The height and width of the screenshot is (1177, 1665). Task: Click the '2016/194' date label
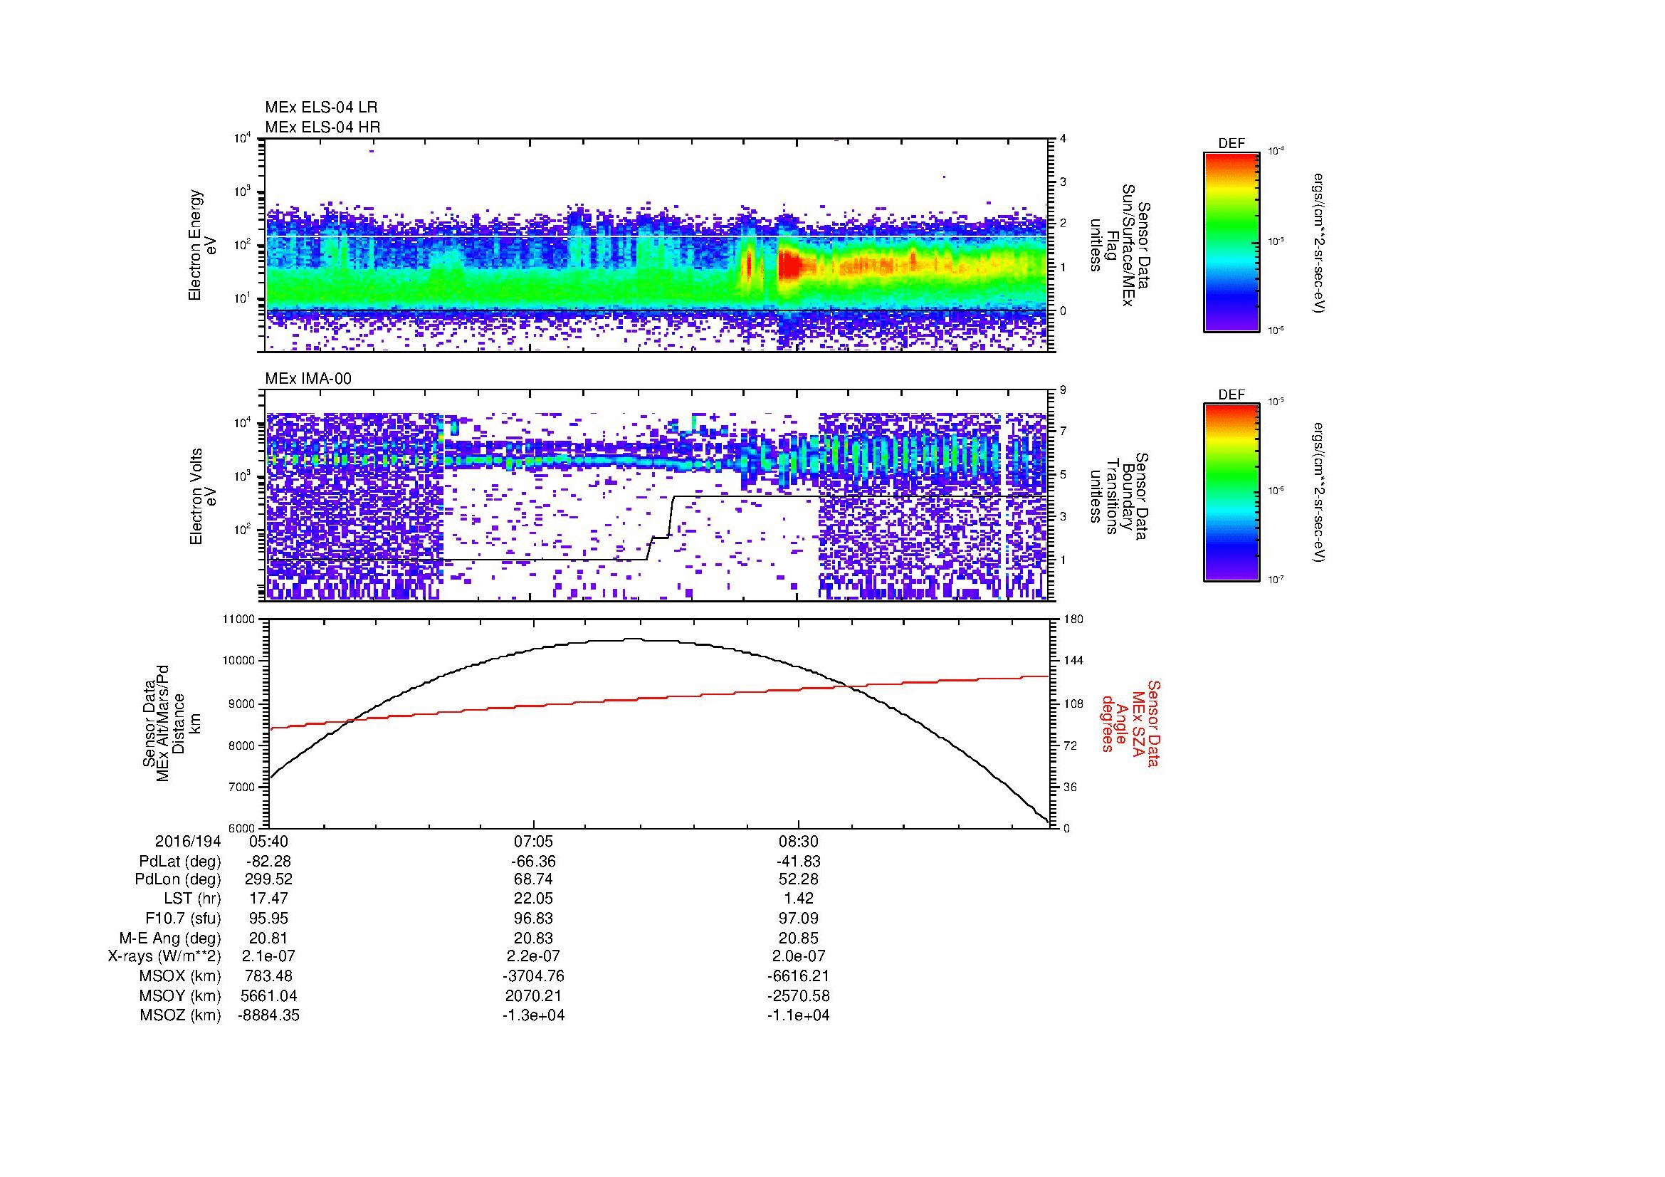click(188, 841)
